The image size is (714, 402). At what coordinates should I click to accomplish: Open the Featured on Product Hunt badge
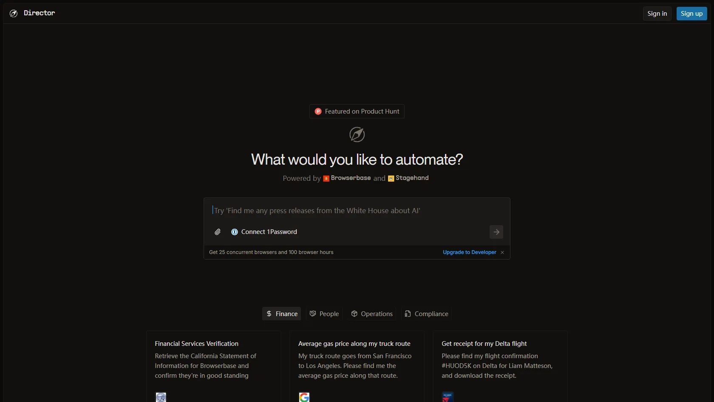tap(357, 111)
